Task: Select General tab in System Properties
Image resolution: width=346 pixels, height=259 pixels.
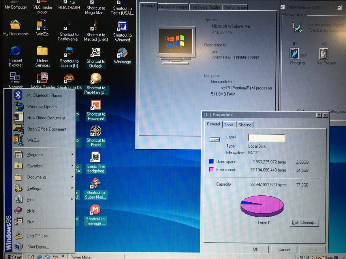Action: point(148,6)
